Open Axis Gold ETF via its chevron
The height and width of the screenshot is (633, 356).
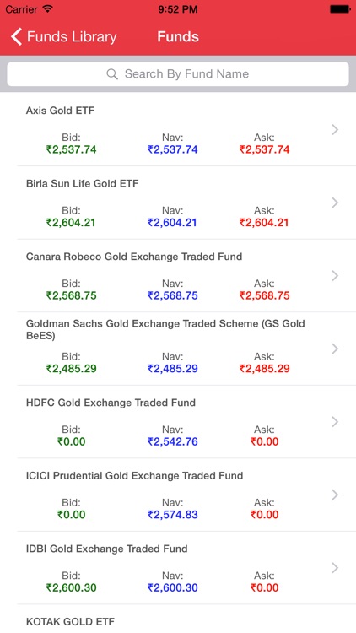[x=335, y=130]
